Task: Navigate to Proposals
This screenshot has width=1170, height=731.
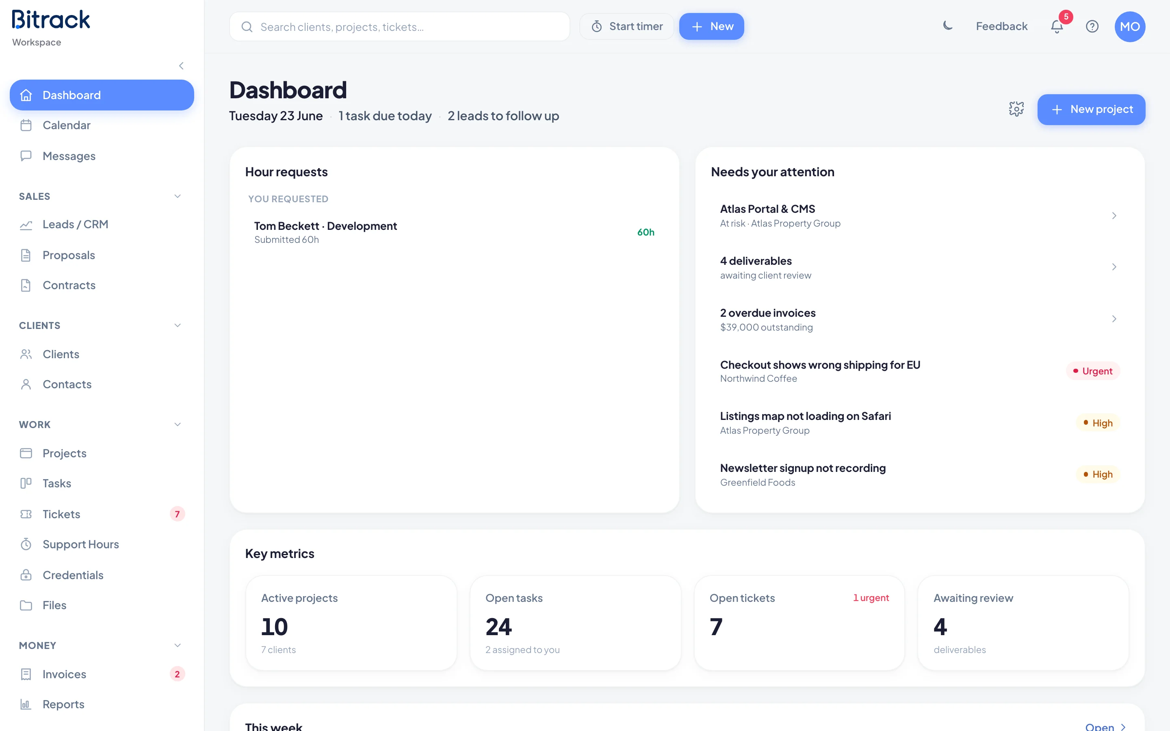Action: click(x=102, y=255)
